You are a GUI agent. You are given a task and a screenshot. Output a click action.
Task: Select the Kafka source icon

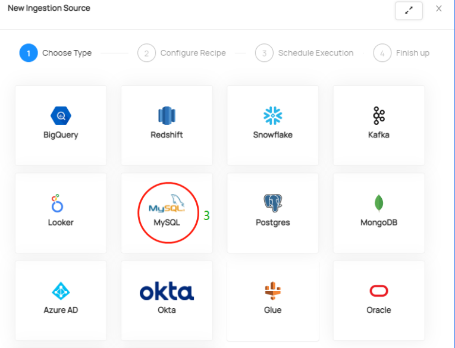379,115
